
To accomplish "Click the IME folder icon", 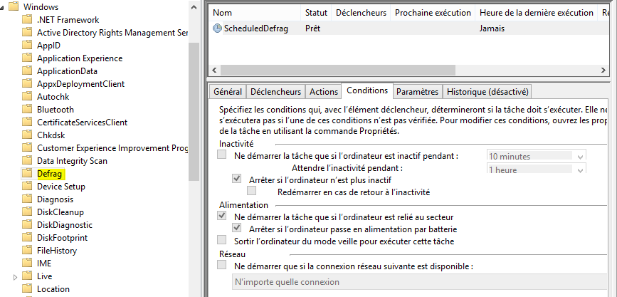I will [27, 264].
